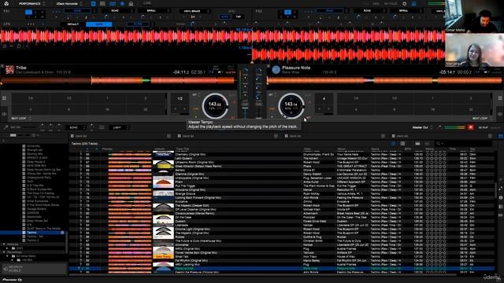Set deck 1 beat loop to 1/4
The image size is (504, 283).
click(x=31, y=98)
